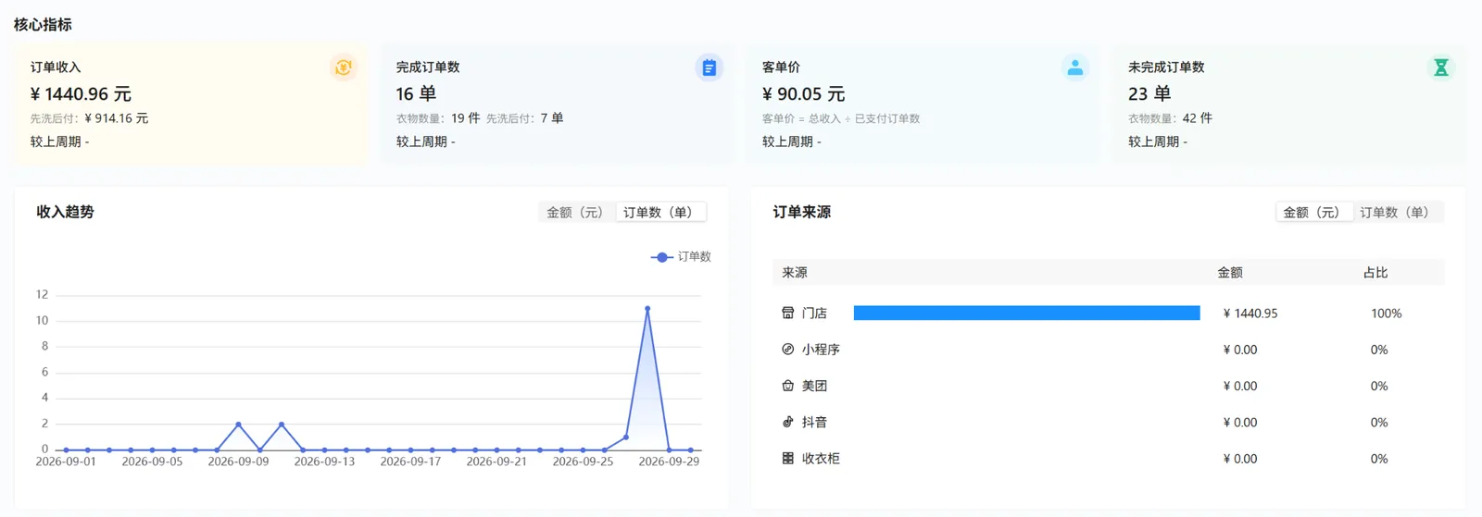Click the unfinished orders hourglass icon
The width and height of the screenshot is (1482, 517).
(1440, 68)
